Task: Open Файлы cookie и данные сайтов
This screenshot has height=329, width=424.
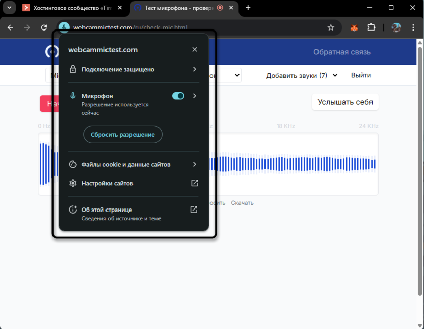Action: point(134,164)
